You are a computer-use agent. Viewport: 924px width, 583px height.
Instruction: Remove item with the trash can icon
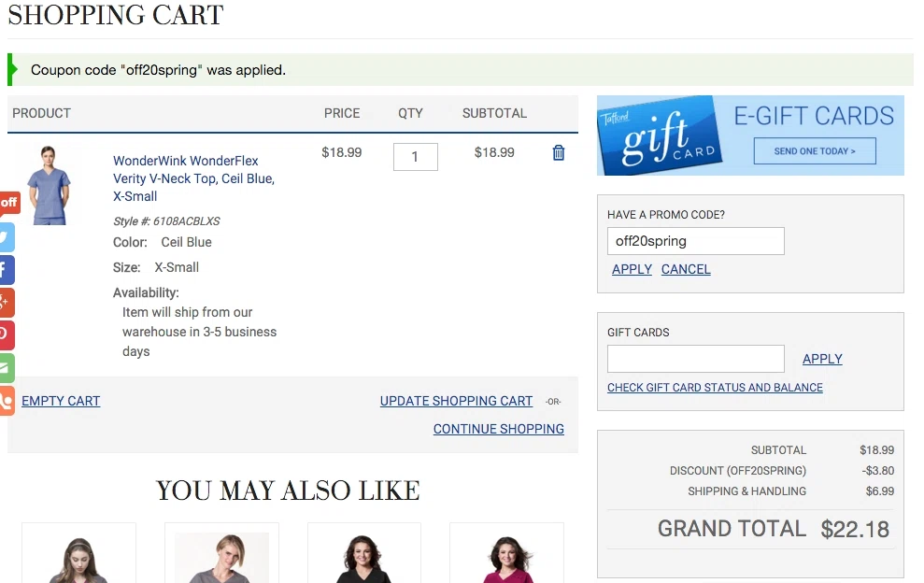(x=558, y=152)
